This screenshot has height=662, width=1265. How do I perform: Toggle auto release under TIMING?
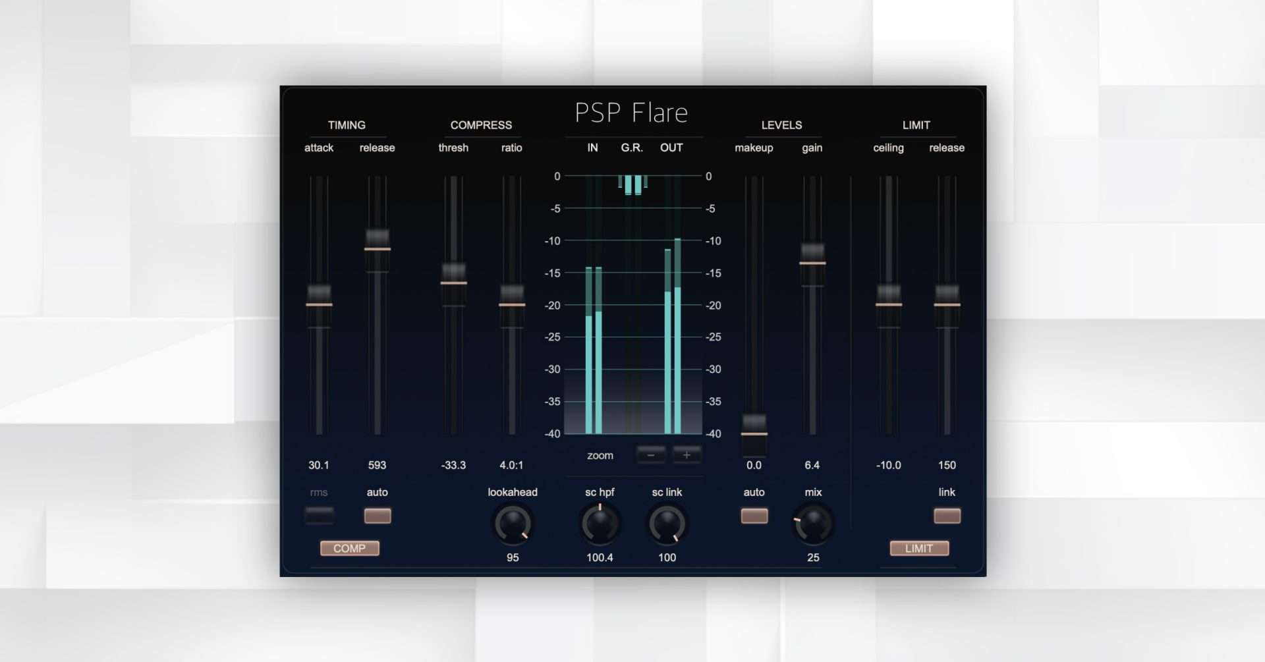(x=378, y=515)
